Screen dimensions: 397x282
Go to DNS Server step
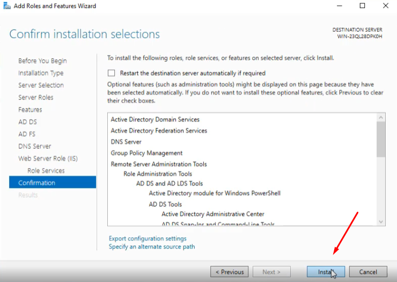(35, 146)
